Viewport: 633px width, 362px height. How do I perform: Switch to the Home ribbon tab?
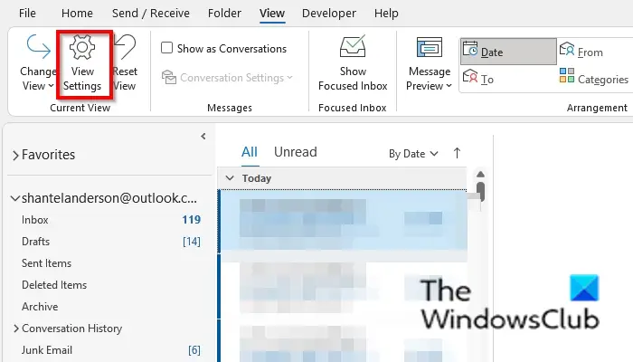point(77,14)
